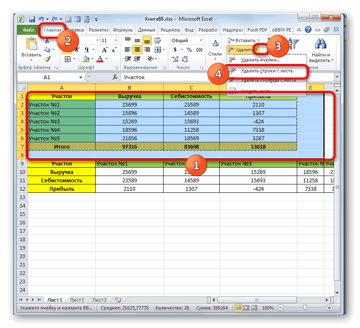Click the Font Color icon
This screenshot has width=360, height=328.
100,59
